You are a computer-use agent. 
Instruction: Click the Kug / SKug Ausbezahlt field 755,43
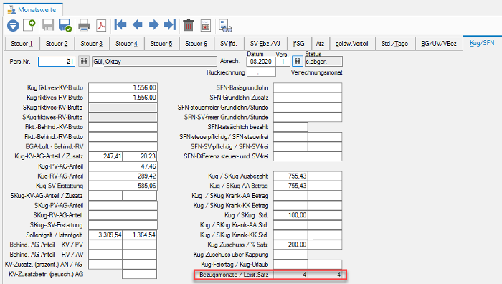(x=290, y=176)
